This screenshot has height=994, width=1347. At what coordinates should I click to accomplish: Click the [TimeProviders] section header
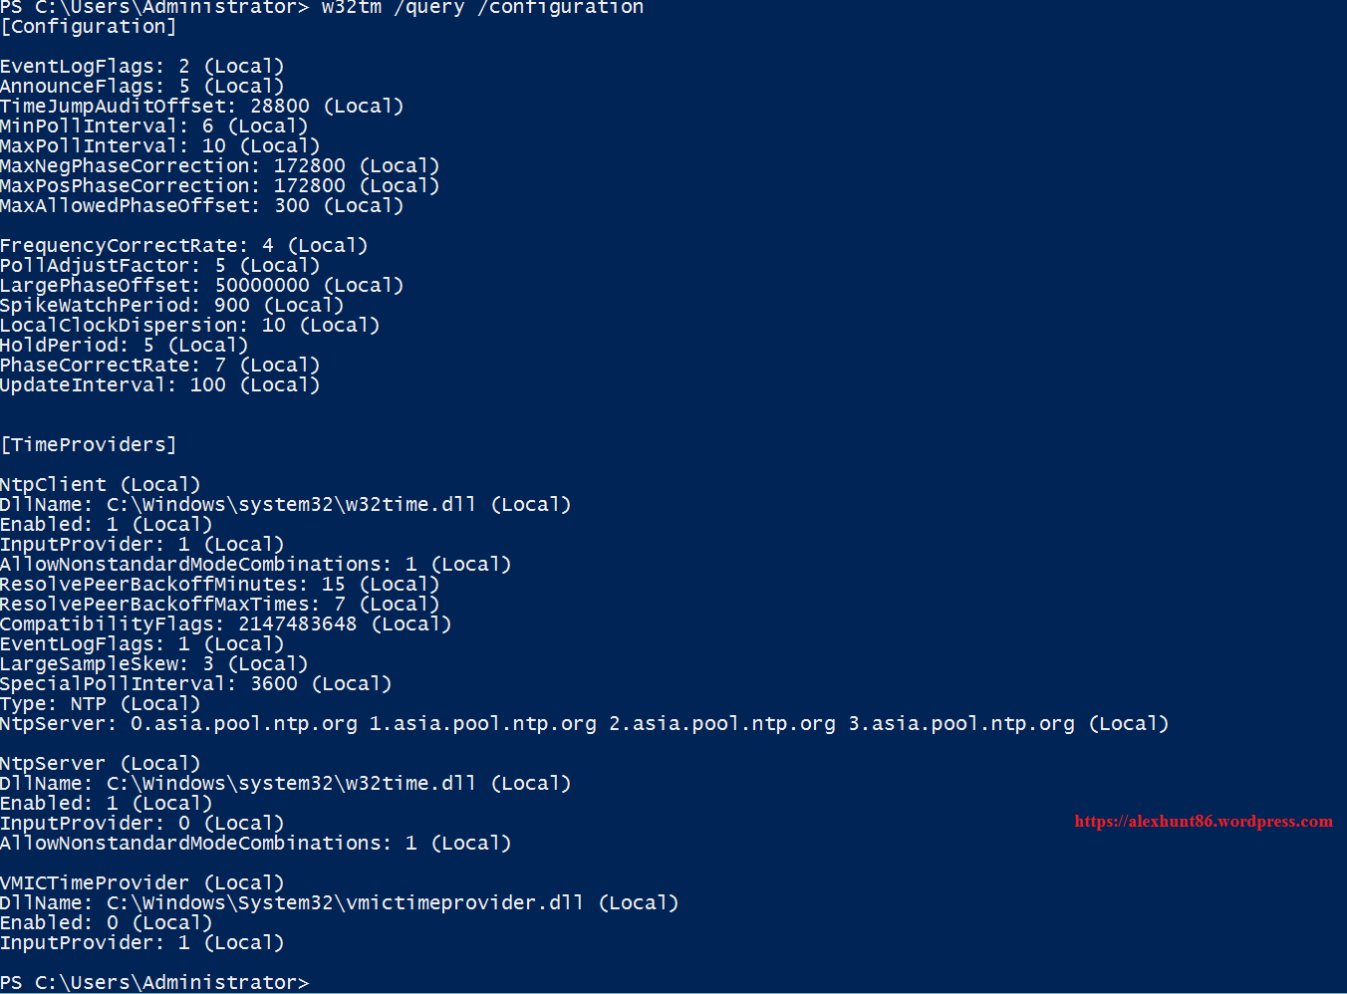click(89, 445)
